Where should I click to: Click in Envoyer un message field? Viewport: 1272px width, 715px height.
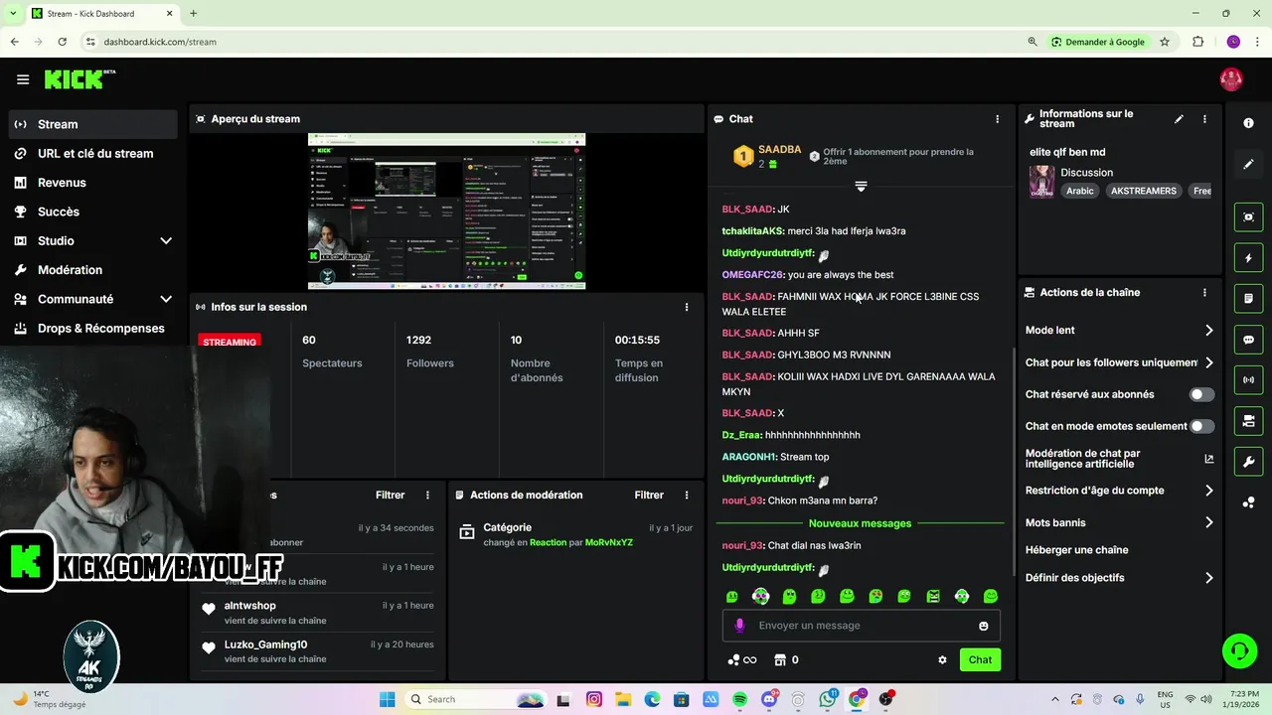click(861, 626)
